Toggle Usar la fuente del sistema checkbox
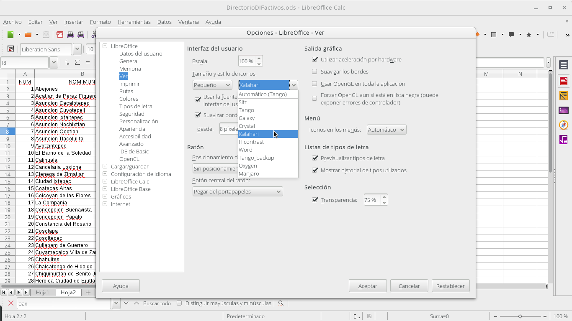Image resolution: width=572 pixels, height=321 pixels. coord(198,100)
